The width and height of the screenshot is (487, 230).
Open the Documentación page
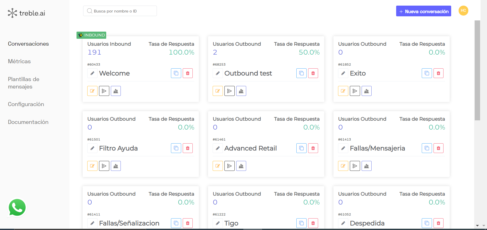pos(28,122)
